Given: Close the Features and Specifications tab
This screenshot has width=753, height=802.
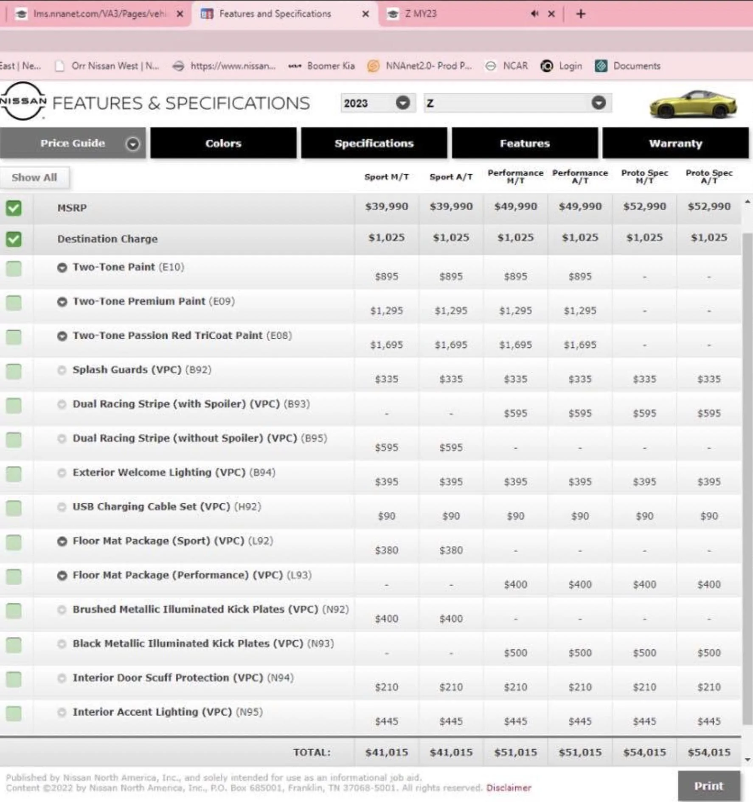Looking at the screenshot, I should point(365,14).
